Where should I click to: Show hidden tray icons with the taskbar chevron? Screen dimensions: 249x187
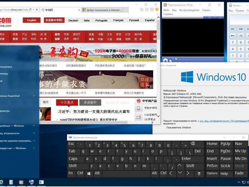point(239,182)
